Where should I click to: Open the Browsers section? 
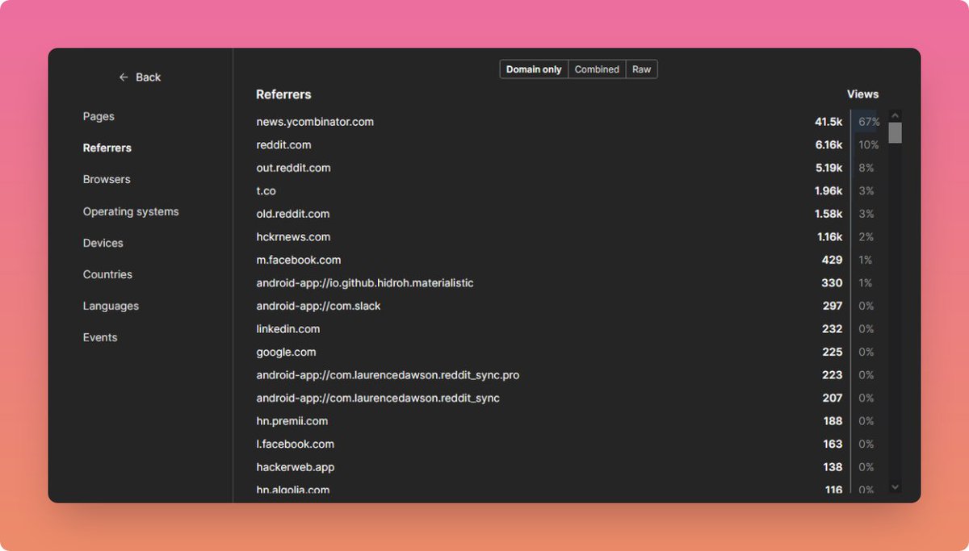[x=107, y=179]
